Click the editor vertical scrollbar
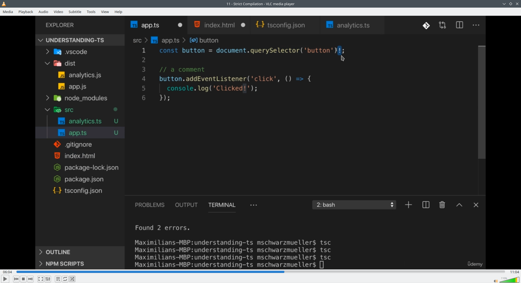Screen dimensions: 521x283 [482, 102]
